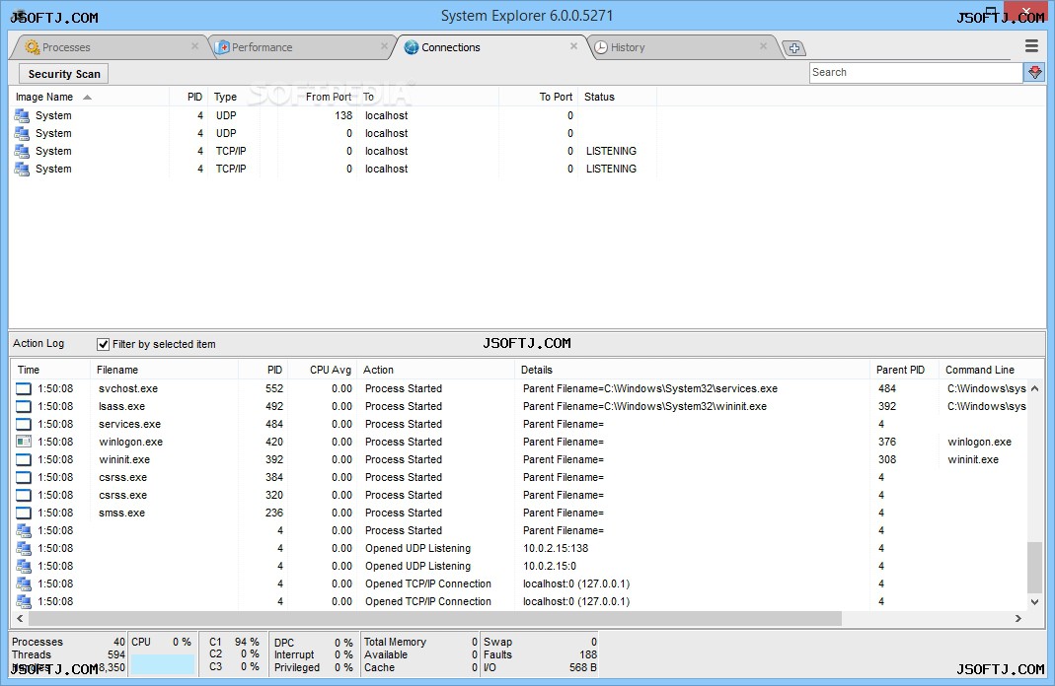The image size is (1055, 686).
Task: Click icon of csrss.exe PID 384
Action: tap(24, 477)
